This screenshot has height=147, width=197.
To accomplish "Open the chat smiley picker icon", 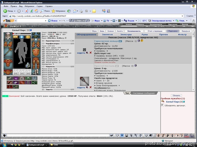I will pyautogui.click(x=146, y=135).
